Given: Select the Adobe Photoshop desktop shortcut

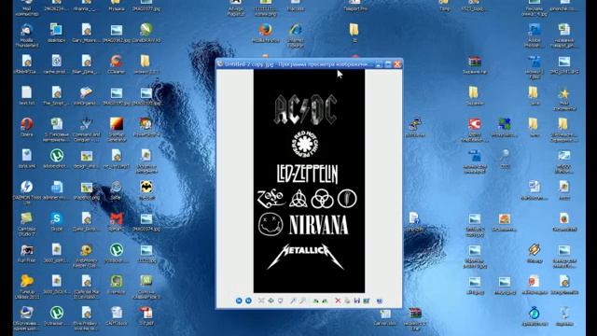Looking at the screenshot, I should (535, 35).
